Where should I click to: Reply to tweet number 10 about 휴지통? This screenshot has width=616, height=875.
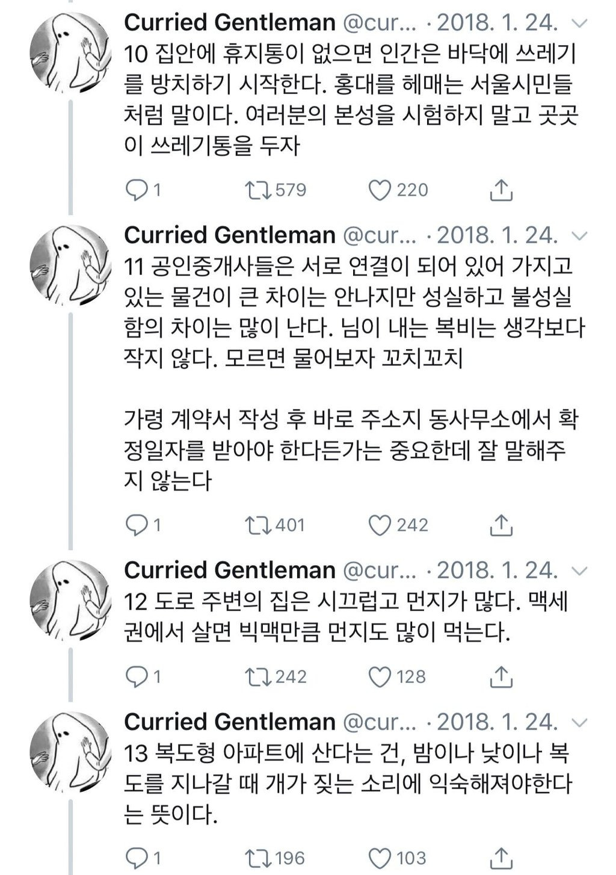coord(137,190)
